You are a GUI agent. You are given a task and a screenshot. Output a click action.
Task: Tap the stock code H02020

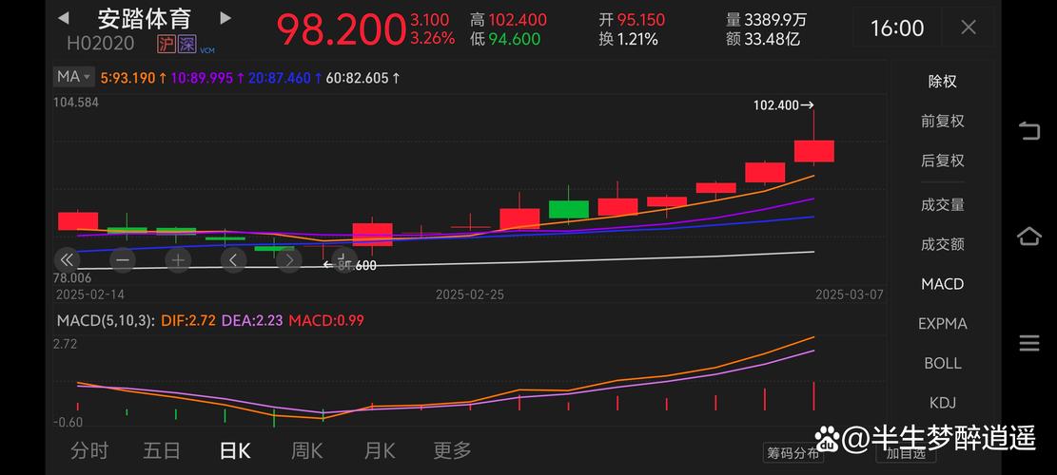pyautogui.click(x=101, y=44)
